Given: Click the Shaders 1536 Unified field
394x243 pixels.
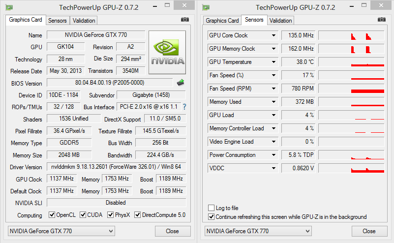Looking at the screenshot, I should 74,119.
